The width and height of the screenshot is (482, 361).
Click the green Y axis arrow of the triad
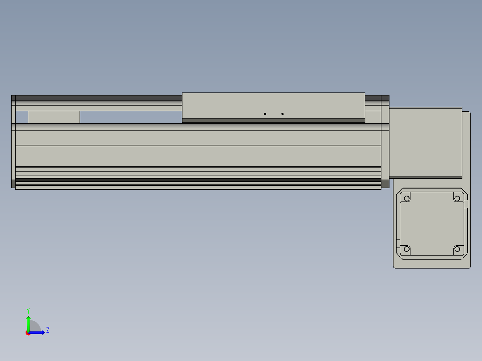pyautogui.click(x=28, y=323)
